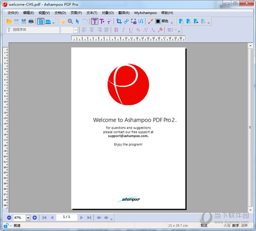Click the 1 / 1 page number field
This screenshot has height=231, width=256.
(67, 217)
